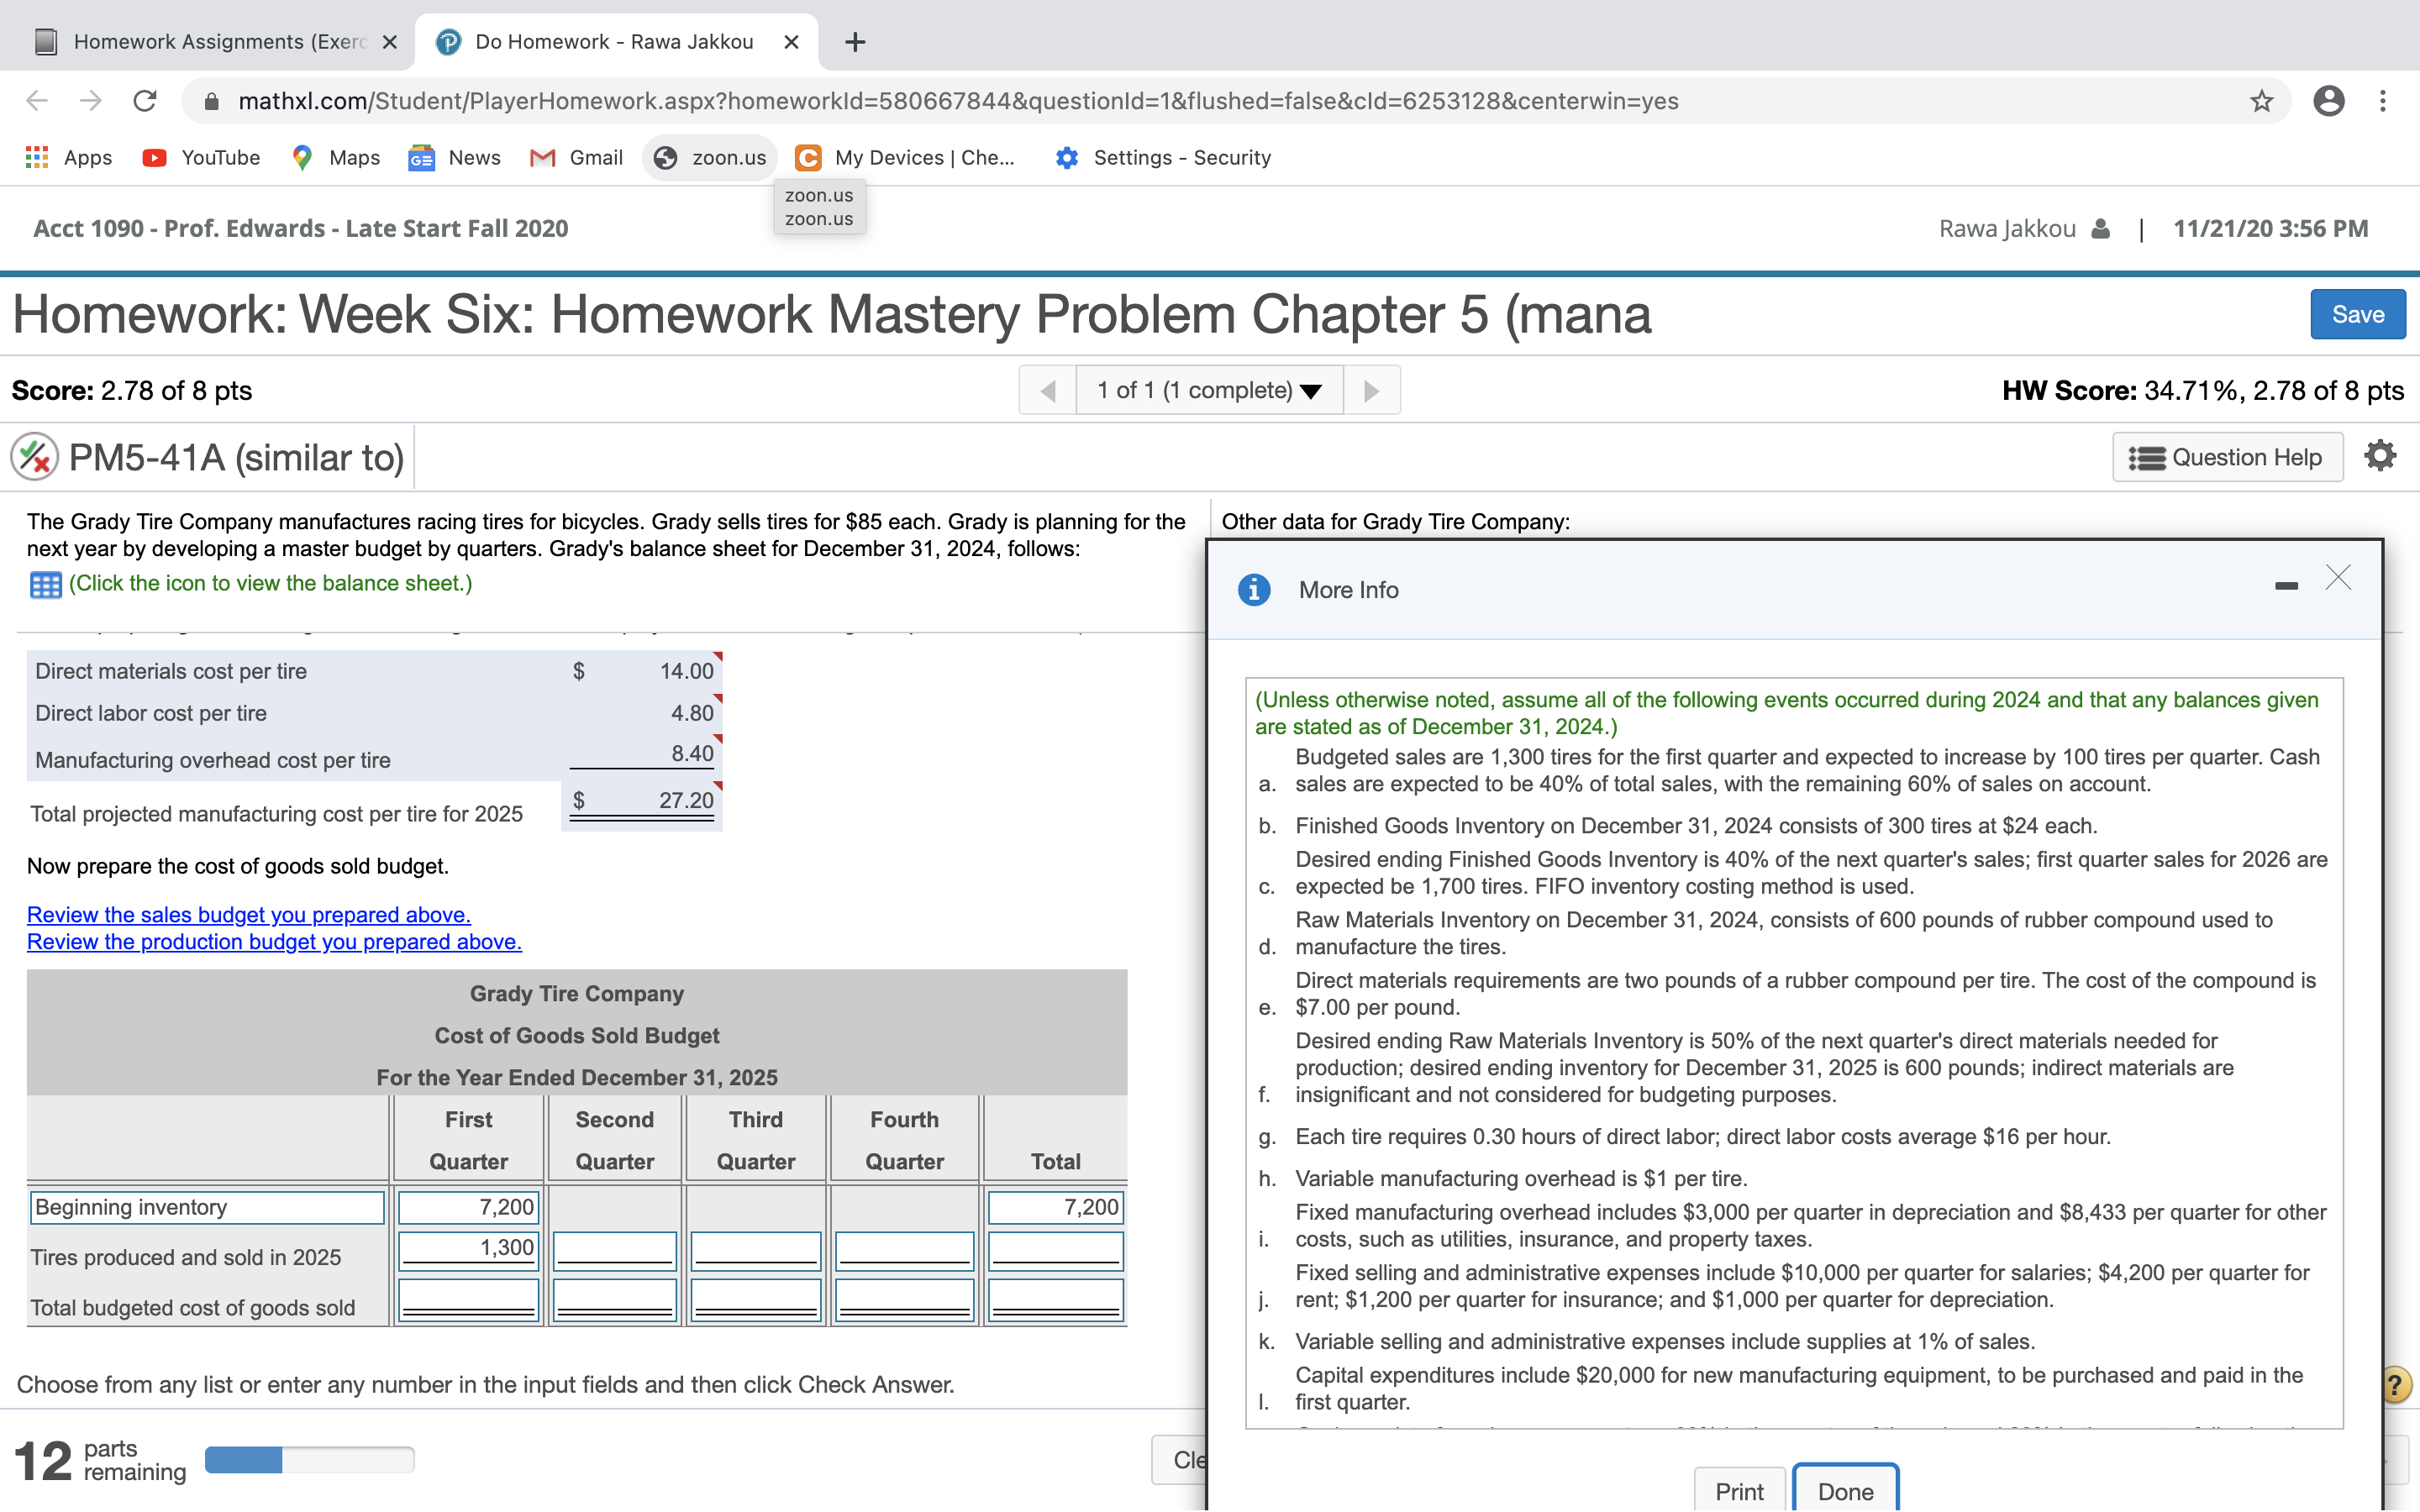
Task: Open the question selector dropdown
Action: click(x=1209, y=391)
